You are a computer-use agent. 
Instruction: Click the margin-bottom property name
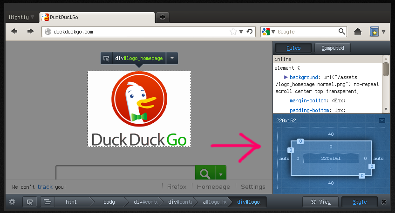coord(308,100)
